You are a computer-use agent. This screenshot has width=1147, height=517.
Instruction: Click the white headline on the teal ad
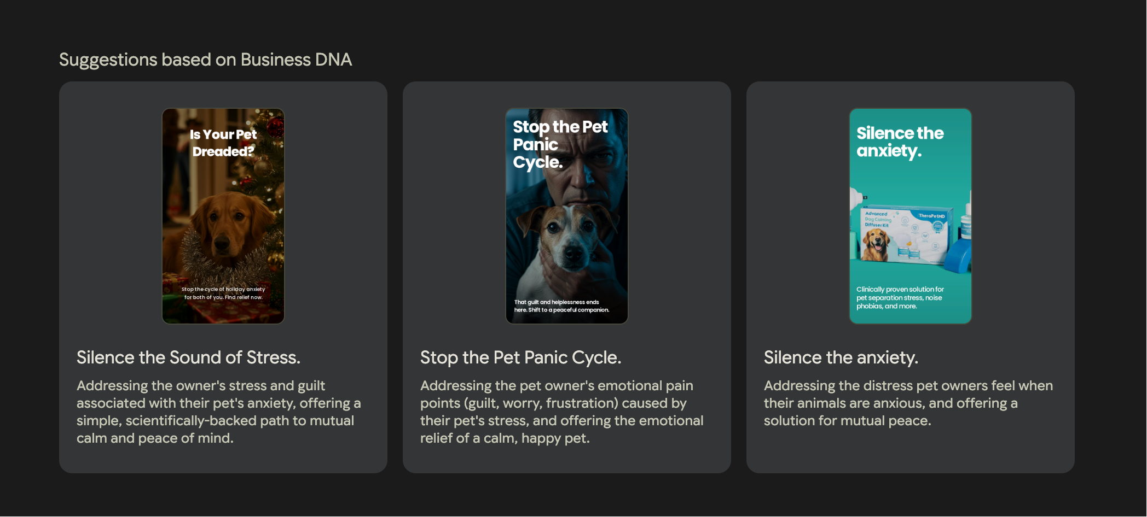[x=900, y=142]
